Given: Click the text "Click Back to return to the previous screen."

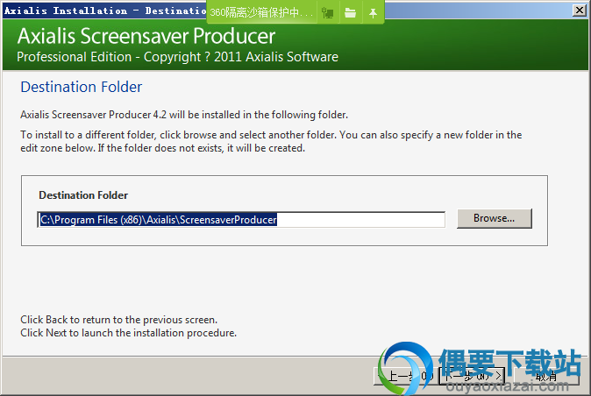Looking at the screenshot, I should 118,320.
